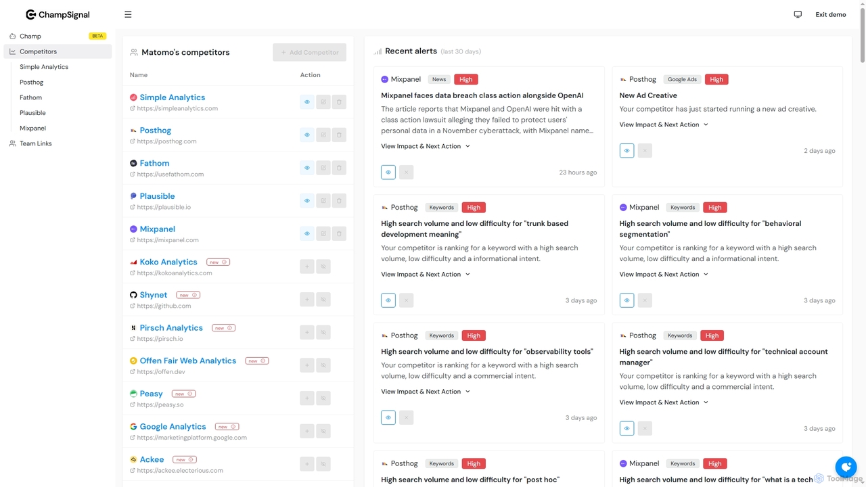Open Plausible in the sidebar submenu
866x487 pixels.
[32, 113]
